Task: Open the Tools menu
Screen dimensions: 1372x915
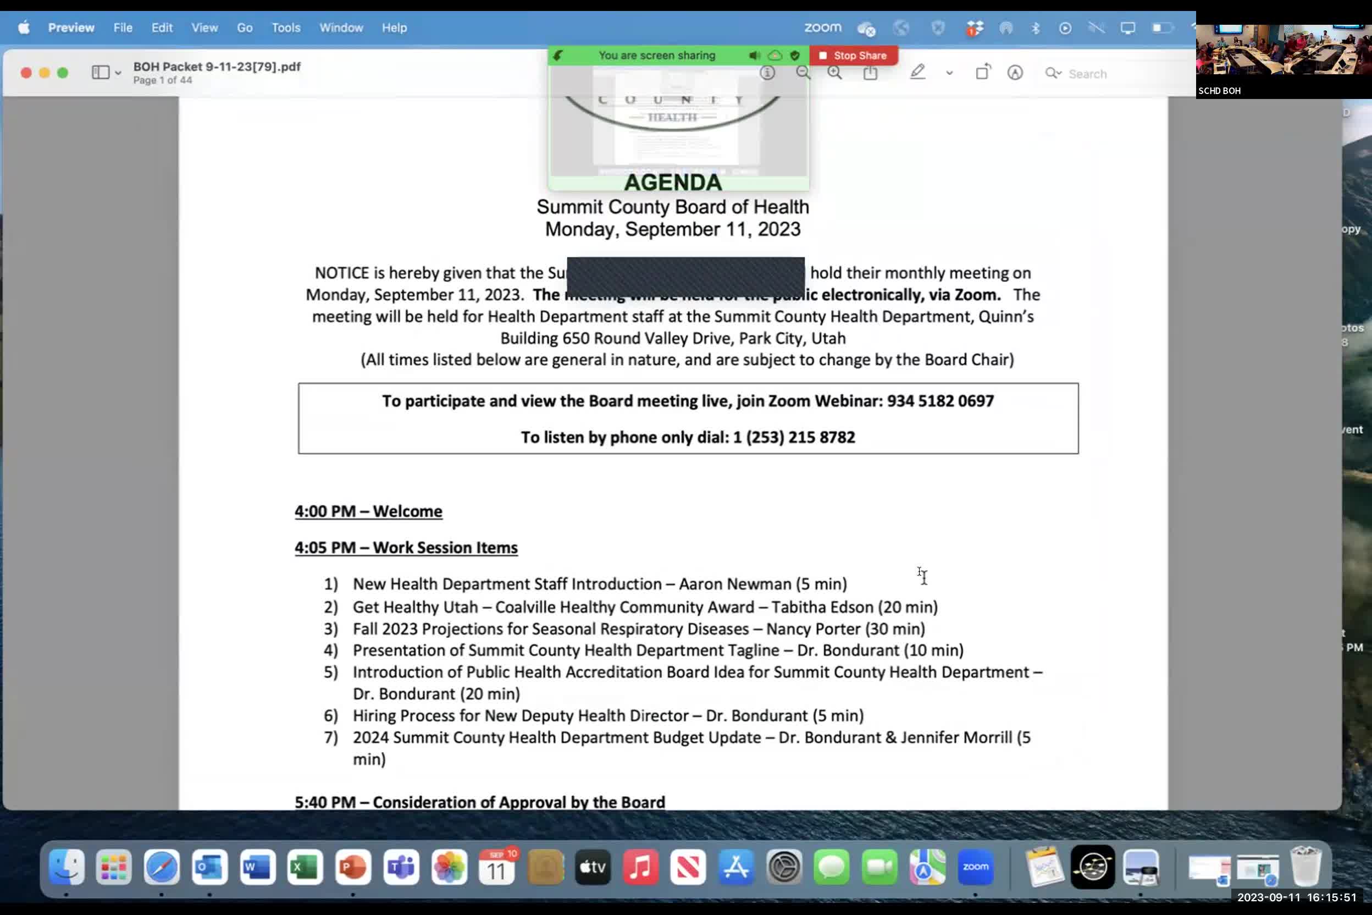Action: click(286, 27)
